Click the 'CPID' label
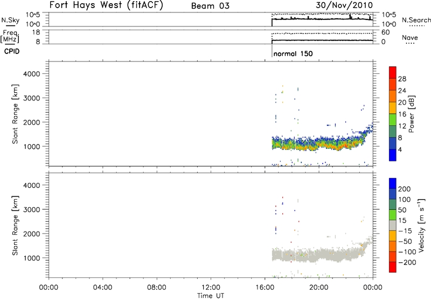 click(12, 51)
